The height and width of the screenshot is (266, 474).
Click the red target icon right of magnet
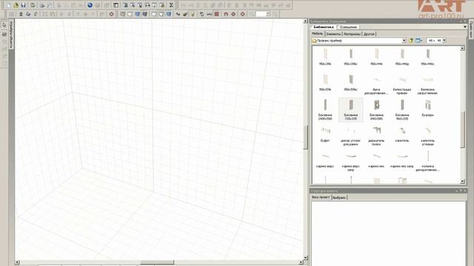click(x=233, y=14)
